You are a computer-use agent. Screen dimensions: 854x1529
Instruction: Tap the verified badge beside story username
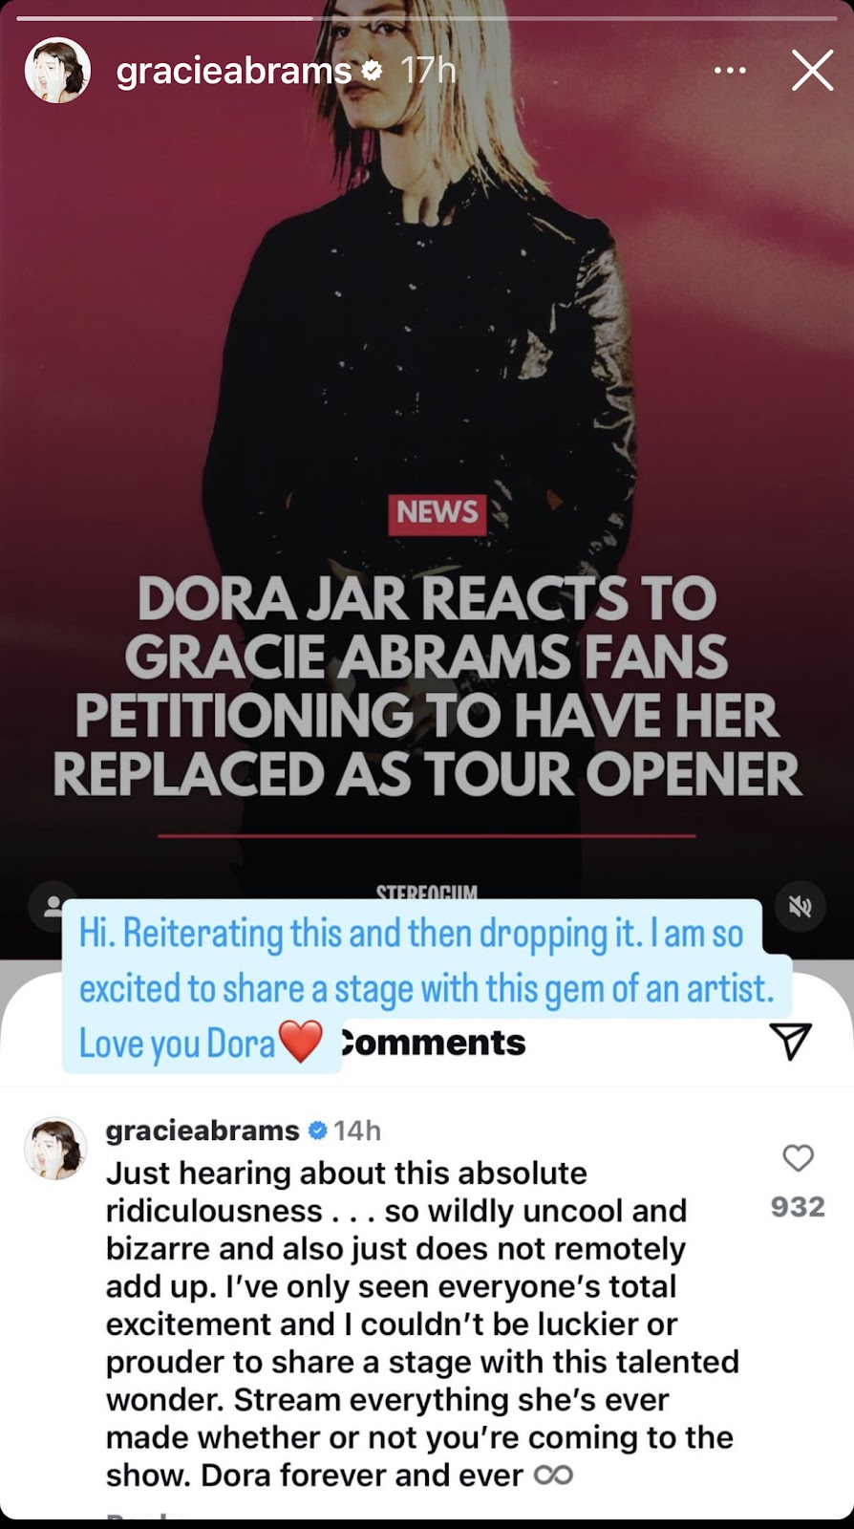(373, 70)
